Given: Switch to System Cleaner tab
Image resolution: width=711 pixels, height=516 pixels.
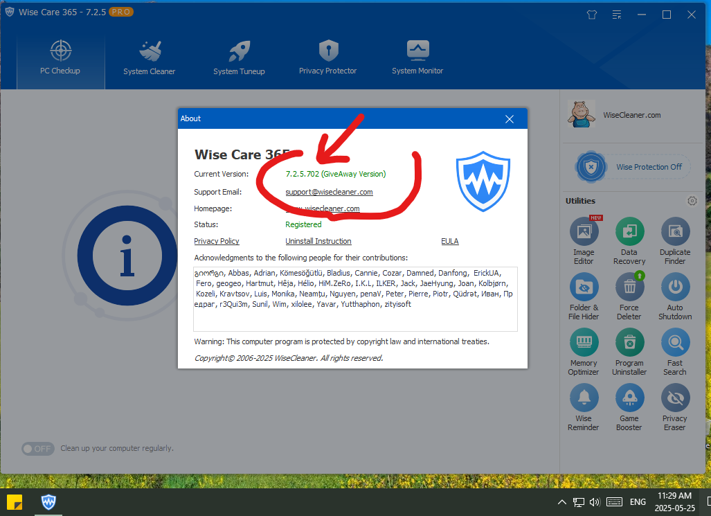Looking at the screenshot, I should (149, 58).
